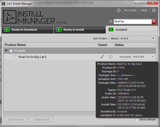Click DAZ Install Manager title bar icon
The width and height of the screenshot is (160, 127).
click(3, 4)
